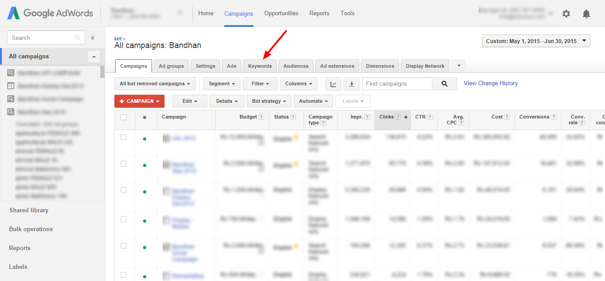This screenshot has width=605, height=281.
Task: Toggle the select-all header checkbox
Action: click(124, 118)
